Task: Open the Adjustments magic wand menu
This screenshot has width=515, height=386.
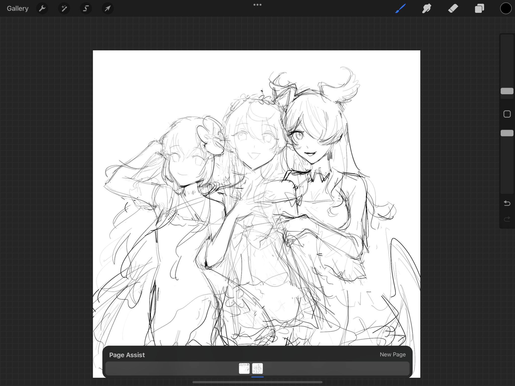Action: click(64, 9)
